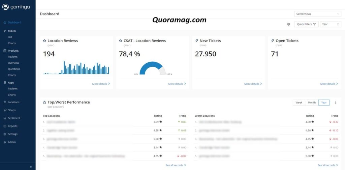The height and width of the screenshot is (170, 345).
Task: Open More details for New Tickets
Action: point(253,84)
